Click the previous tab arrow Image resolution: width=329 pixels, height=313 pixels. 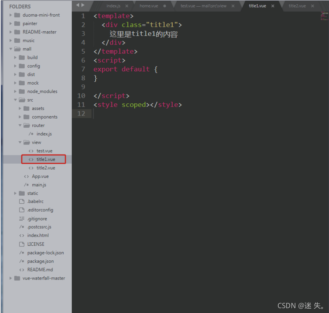point(78,5)
